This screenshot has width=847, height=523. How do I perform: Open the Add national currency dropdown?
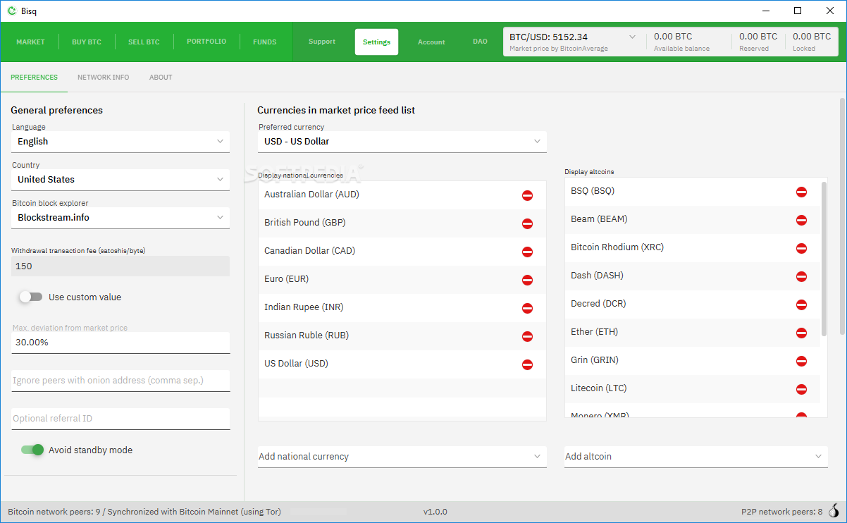pyautogui.click(x=402, y=456)
